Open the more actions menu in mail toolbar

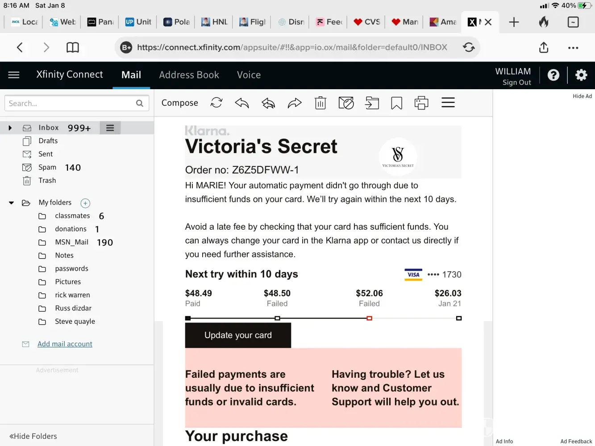coord(448,103)
